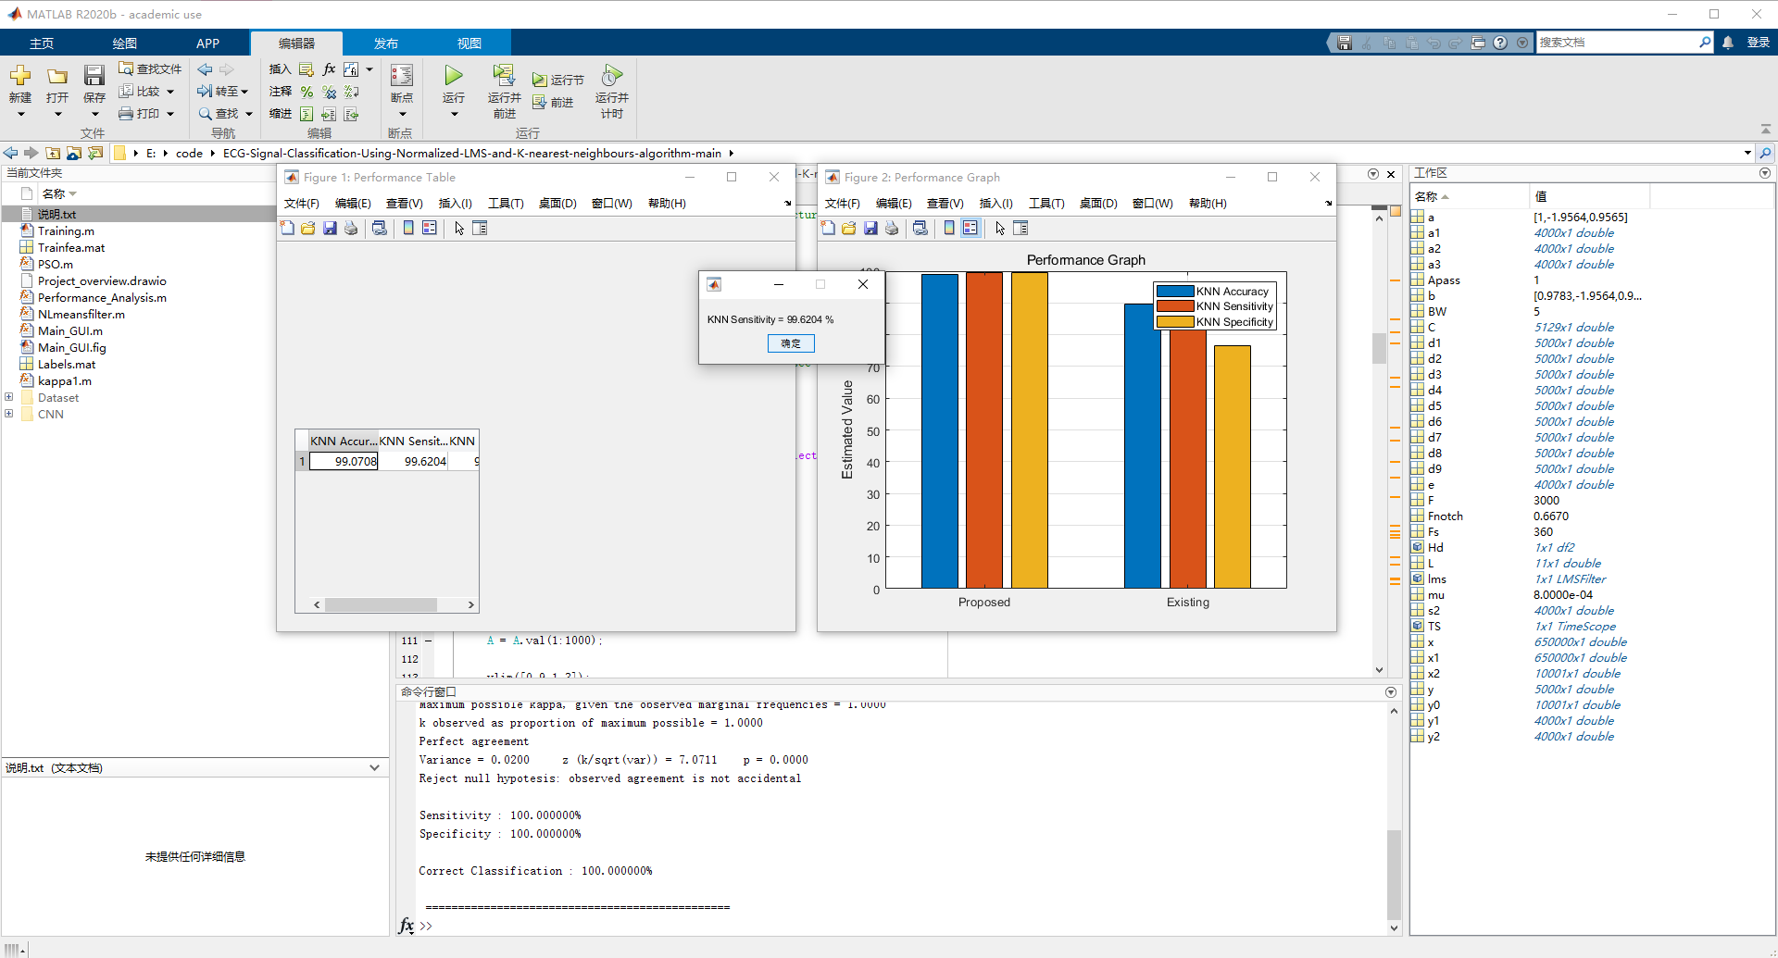The width and height of the screenshot is (1778, 958).
Task: Click the fx insert function icon
Action: tap(329, 69)
